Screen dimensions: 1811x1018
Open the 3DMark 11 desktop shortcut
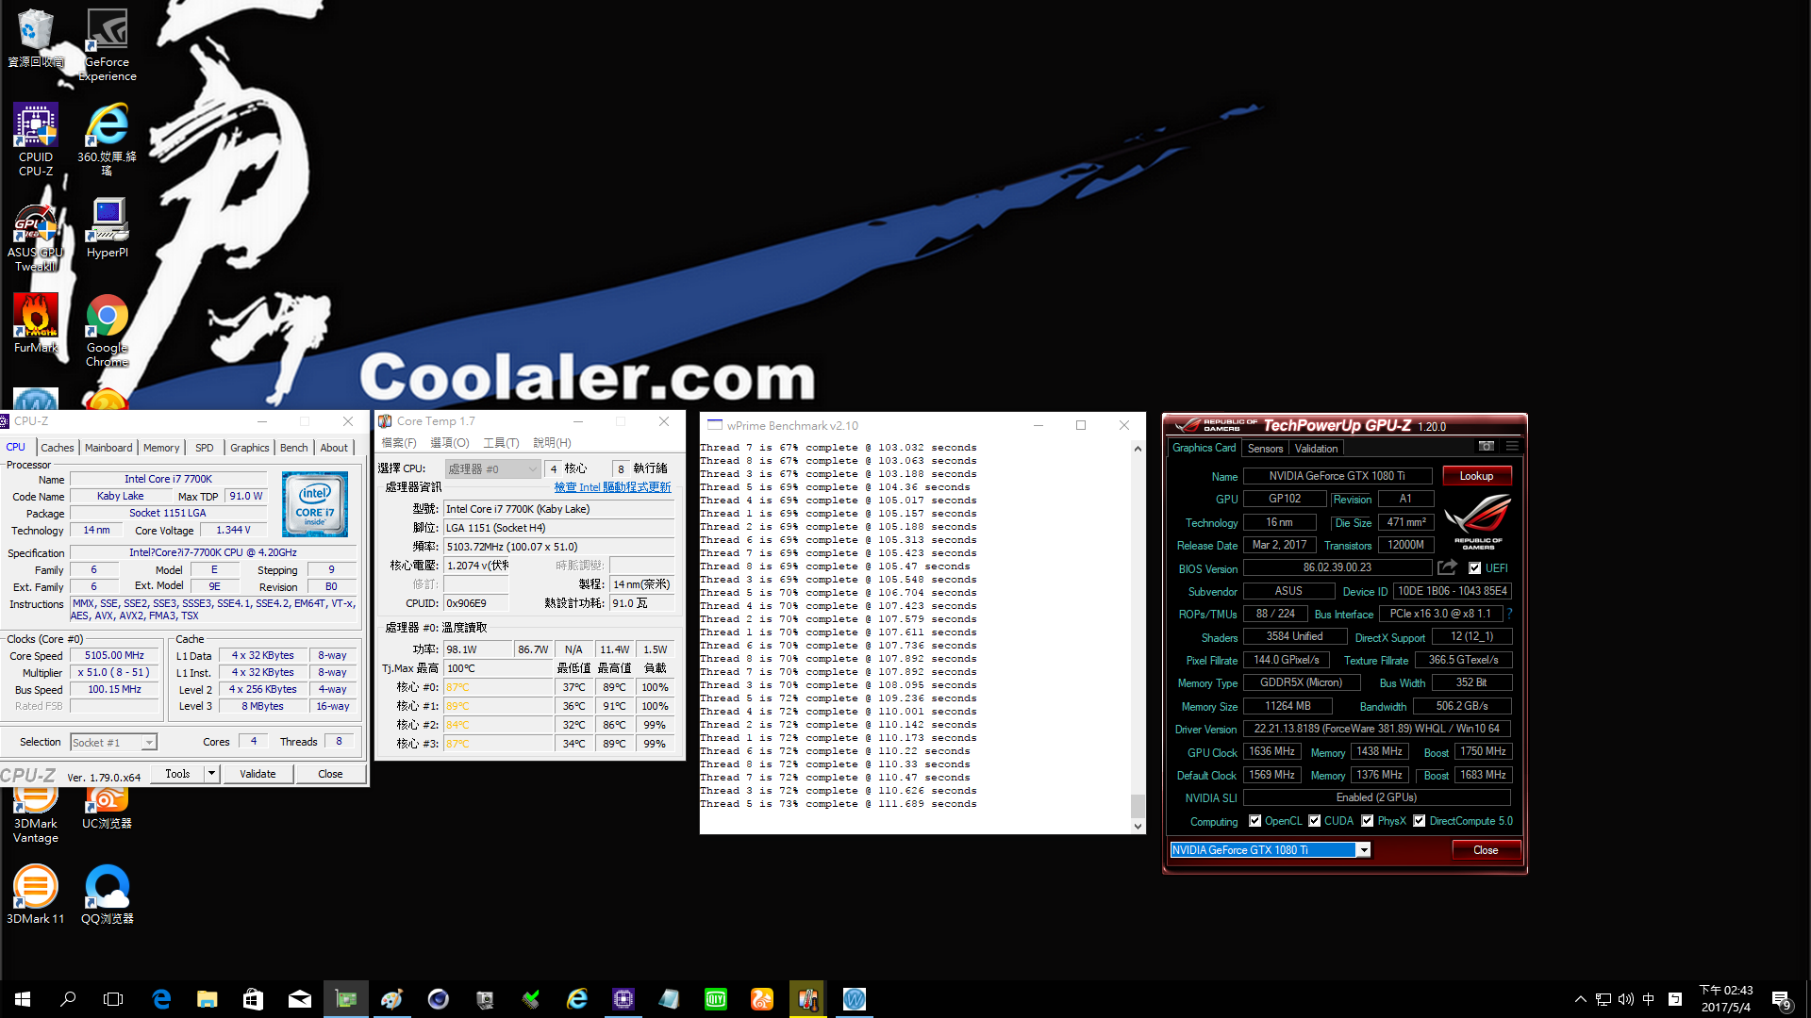[x=36, y=894]
